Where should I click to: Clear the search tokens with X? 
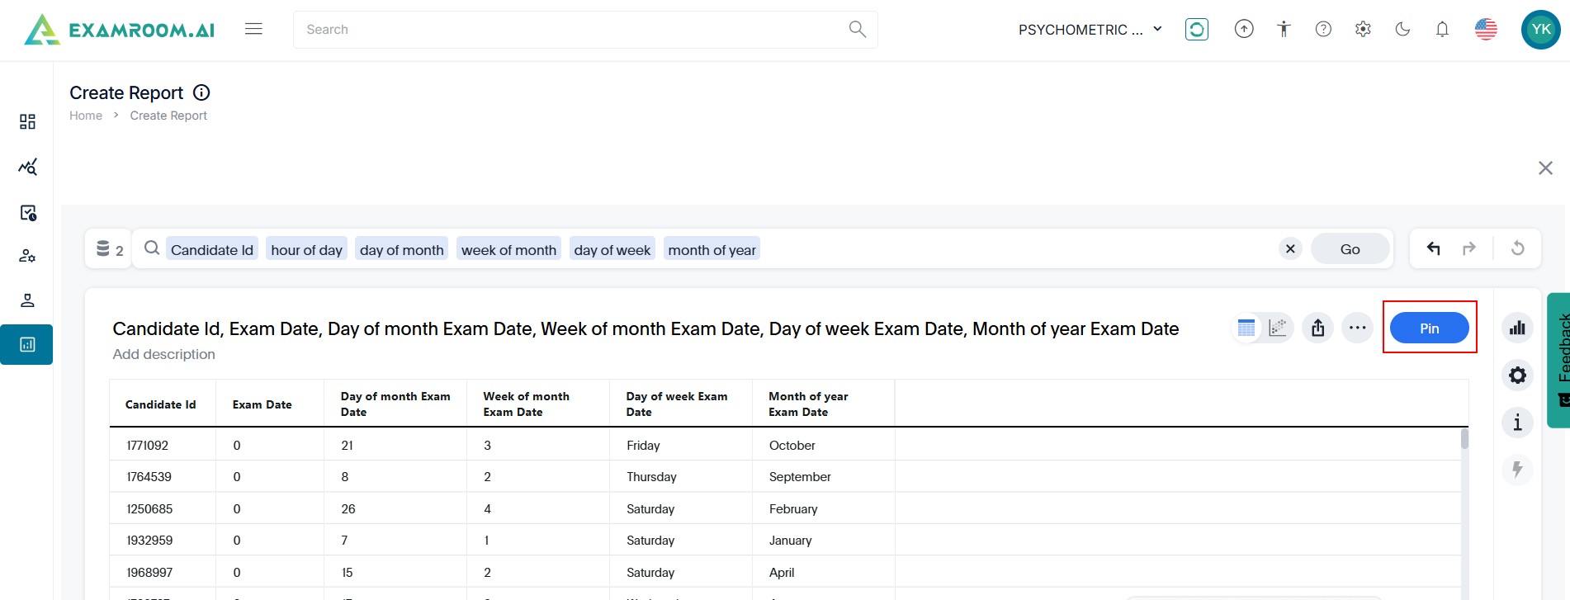tap(1290, 249)
